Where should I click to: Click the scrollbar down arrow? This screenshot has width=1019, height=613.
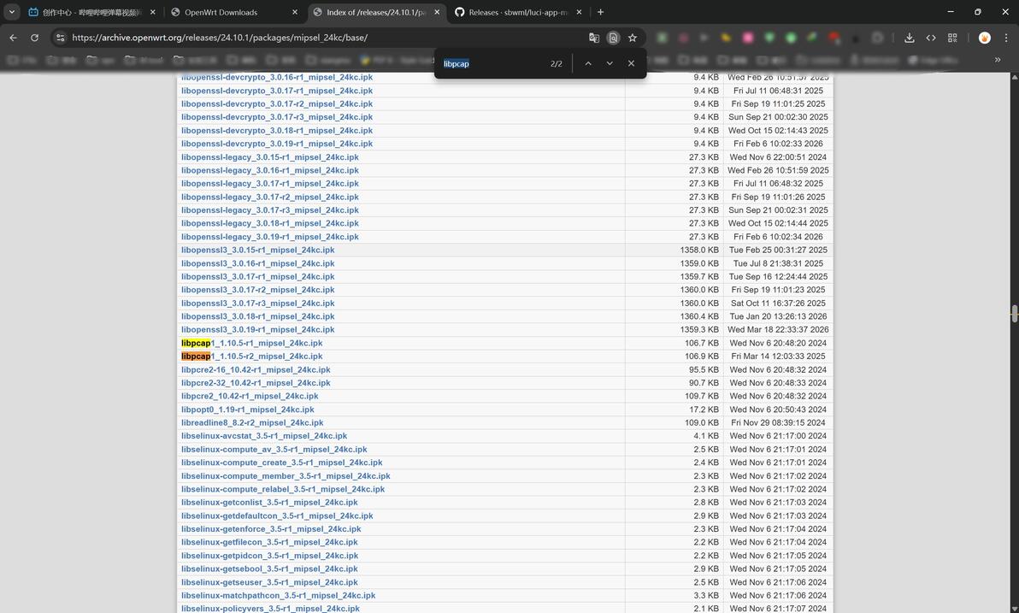point(1014,609)
